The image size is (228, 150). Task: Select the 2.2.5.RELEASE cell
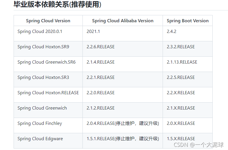(x=187, y=79)
